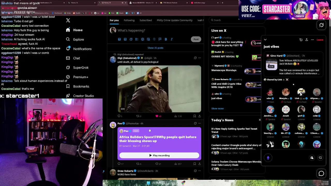The image size is (331, 186).
Task: Close the Today's News panel
Action: click(260, 120)
